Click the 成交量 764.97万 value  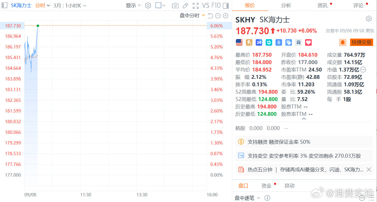(x=354, y=55)
